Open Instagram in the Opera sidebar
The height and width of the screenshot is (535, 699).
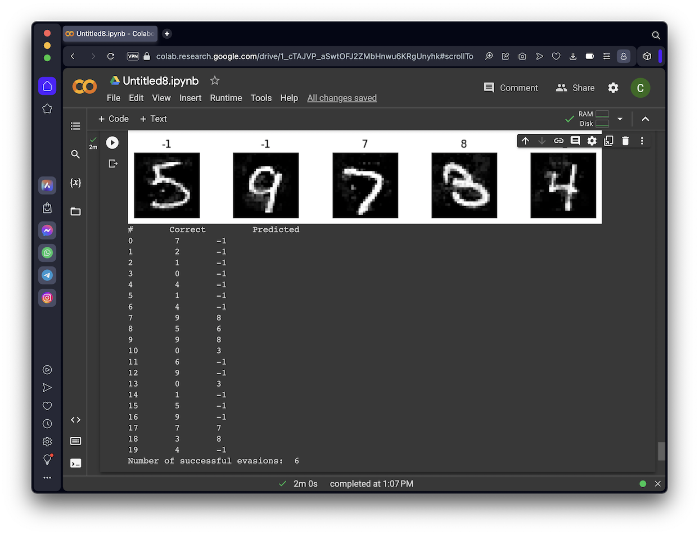click(x=47, y=298)
